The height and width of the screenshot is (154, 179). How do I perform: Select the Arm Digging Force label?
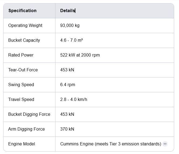(26, 129)
